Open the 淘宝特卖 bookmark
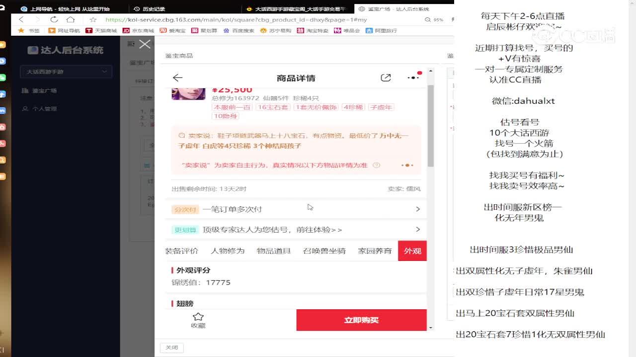 (x=313, y=31)
